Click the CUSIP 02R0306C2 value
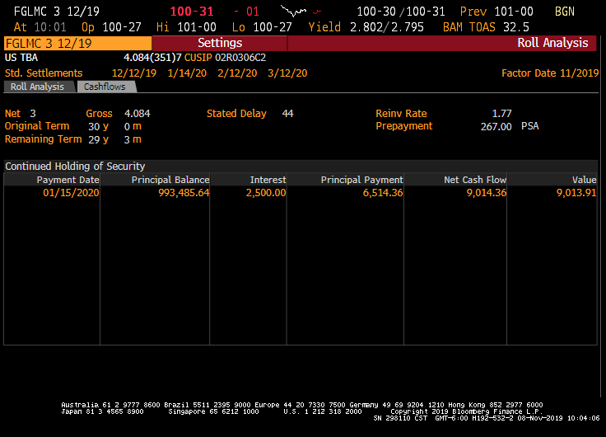Screen dimensions: 606x437 point(240,58)
